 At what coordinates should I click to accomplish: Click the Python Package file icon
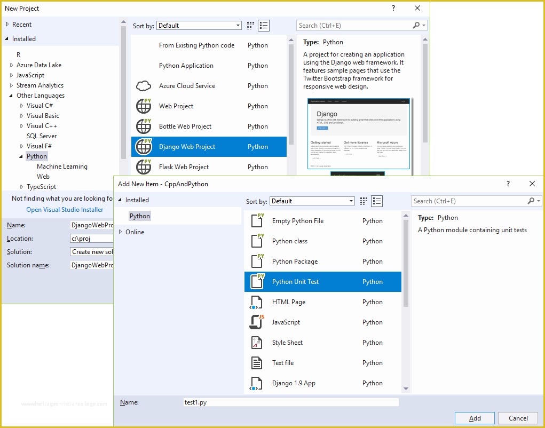(x=258, y=261)
